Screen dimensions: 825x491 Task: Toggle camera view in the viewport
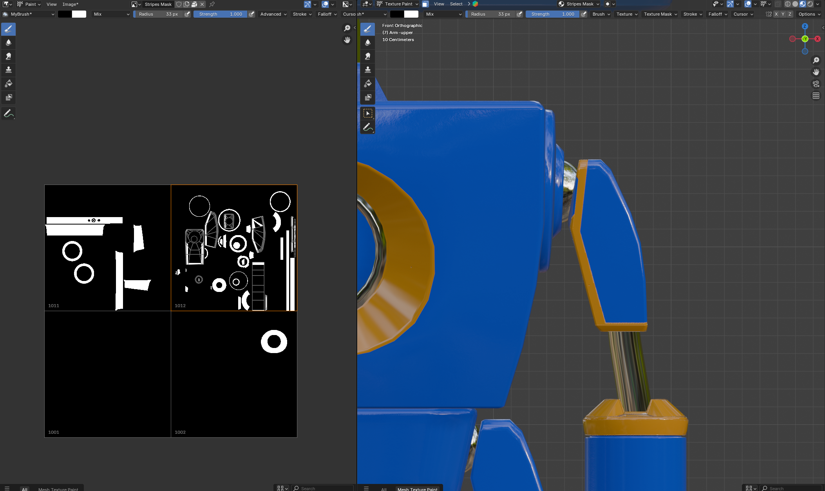[x=816, y=84]
